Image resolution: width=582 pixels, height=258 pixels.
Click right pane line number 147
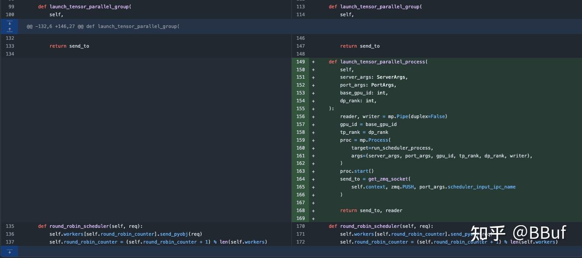[300, 46]
